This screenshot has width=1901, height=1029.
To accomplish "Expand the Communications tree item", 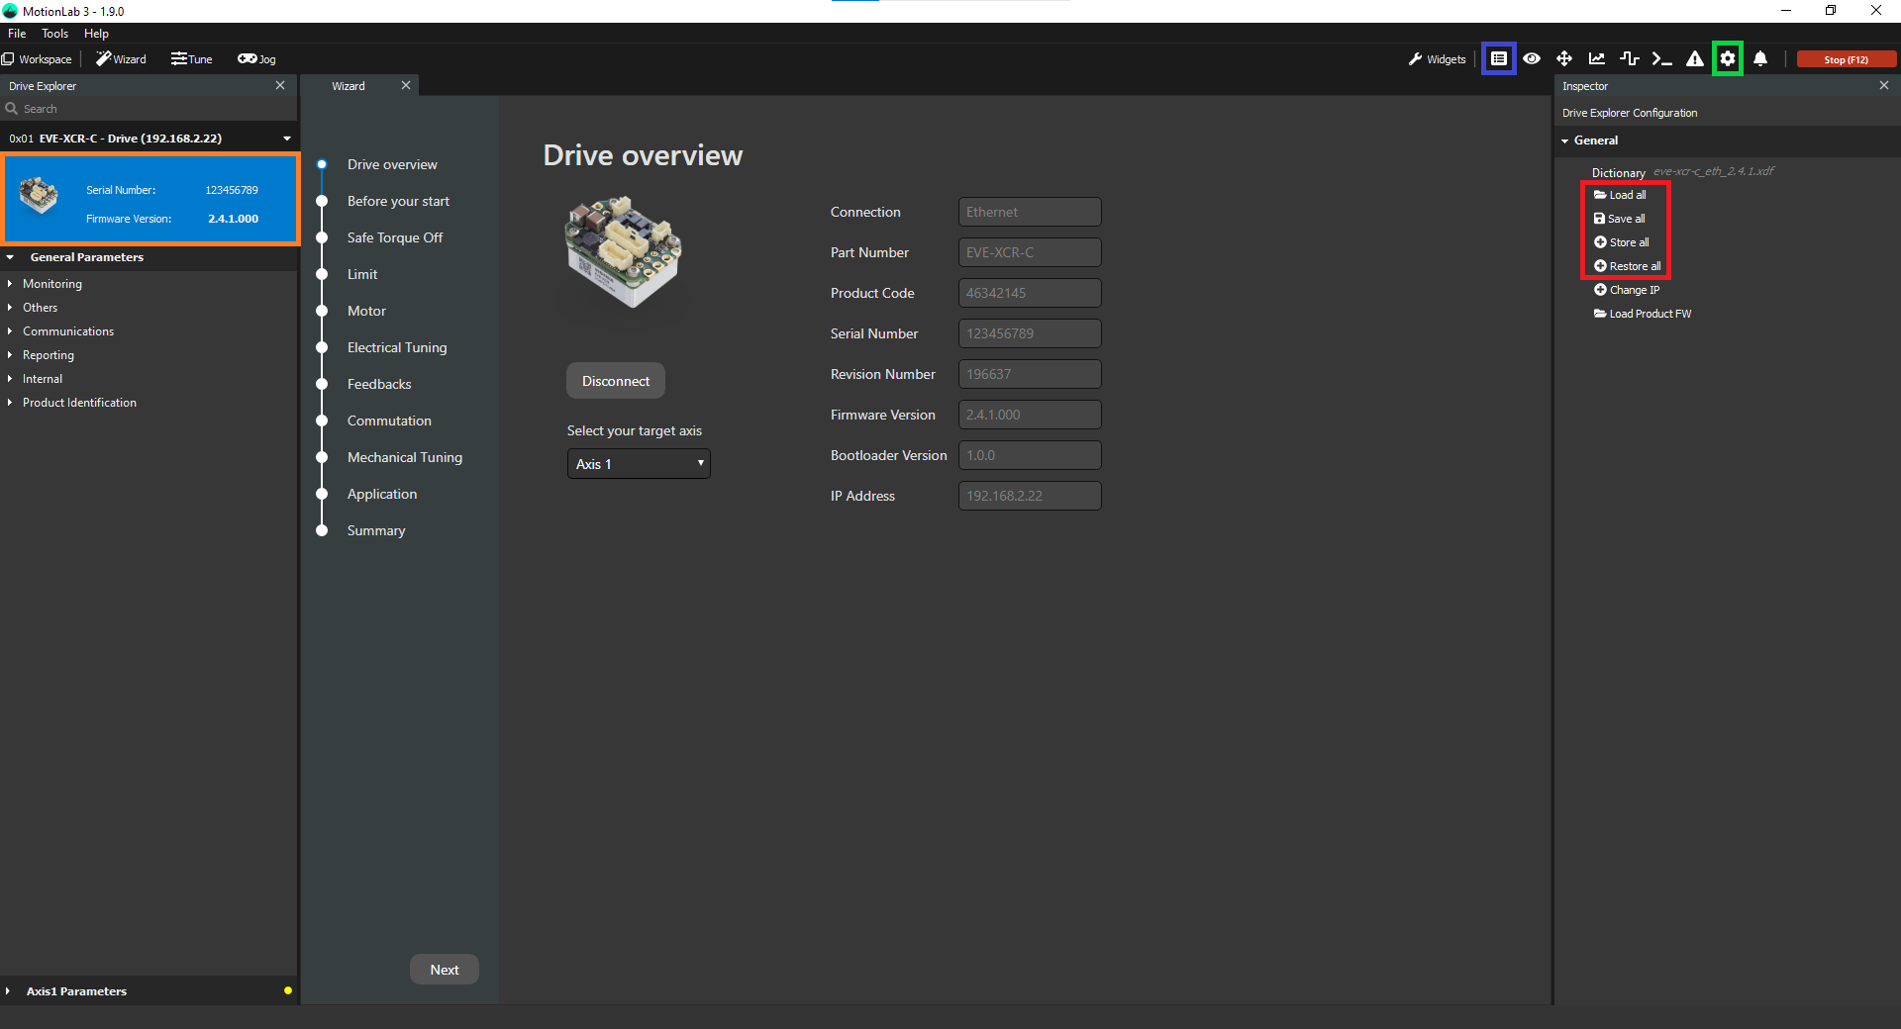I will 10,331.
